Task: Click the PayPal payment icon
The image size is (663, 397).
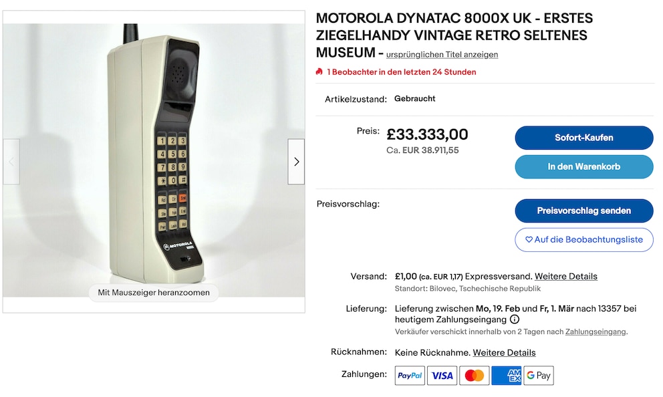Action: click(410, 376)
